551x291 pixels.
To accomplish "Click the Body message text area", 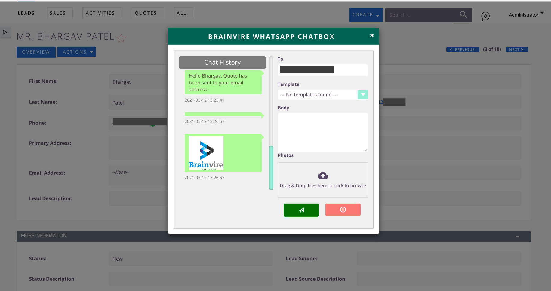I will point(323,133).
